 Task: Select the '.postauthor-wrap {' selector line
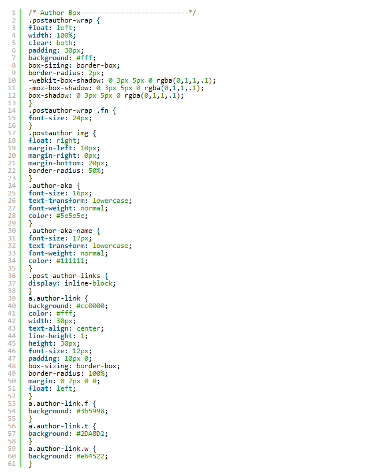tap(64, 20)
